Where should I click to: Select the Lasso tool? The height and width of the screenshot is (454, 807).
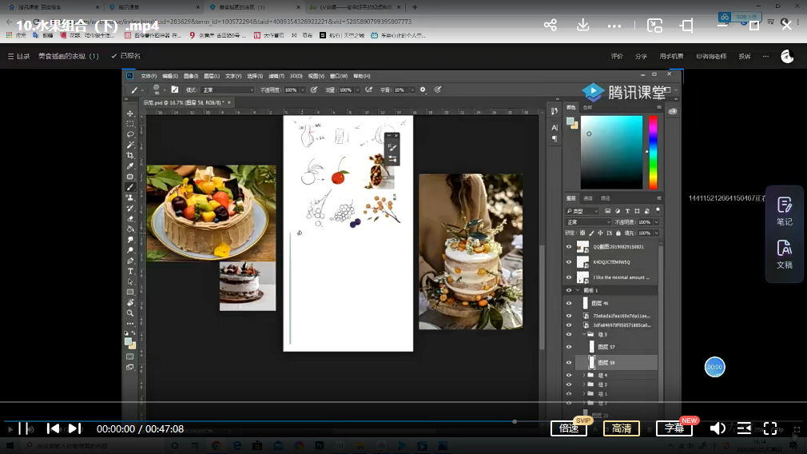click(x=130, y=134)
